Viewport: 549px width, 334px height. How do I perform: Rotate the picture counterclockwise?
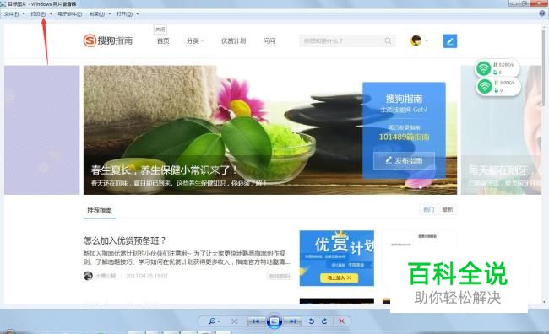click(312, 321)
